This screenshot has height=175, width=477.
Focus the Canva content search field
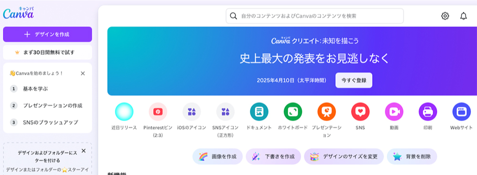pos(314,16)
